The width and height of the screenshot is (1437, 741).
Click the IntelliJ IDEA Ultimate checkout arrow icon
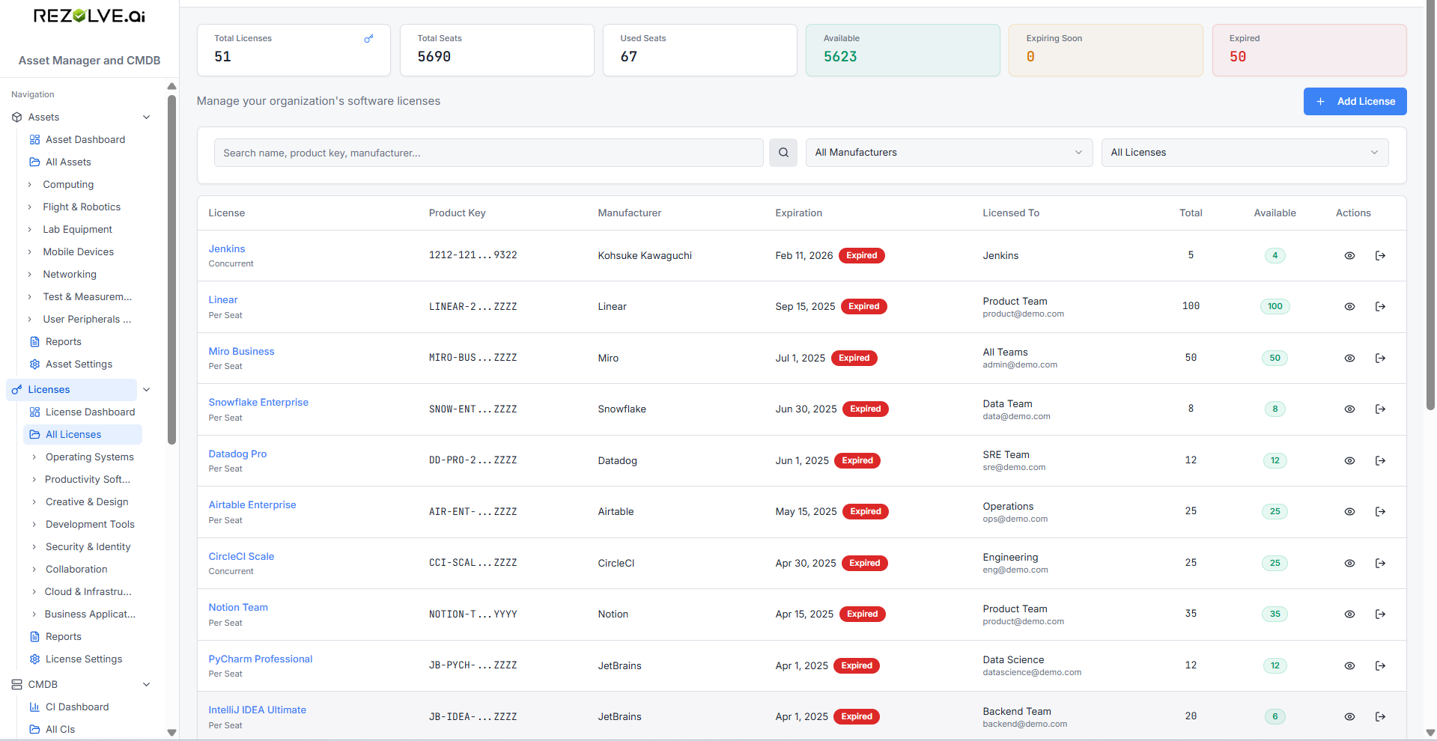tap(1380, 717)
